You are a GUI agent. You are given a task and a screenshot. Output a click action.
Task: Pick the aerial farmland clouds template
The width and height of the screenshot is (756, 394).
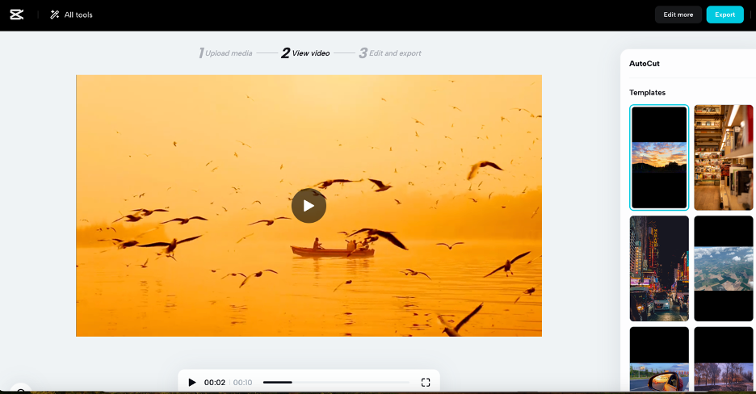click(723, 268)
